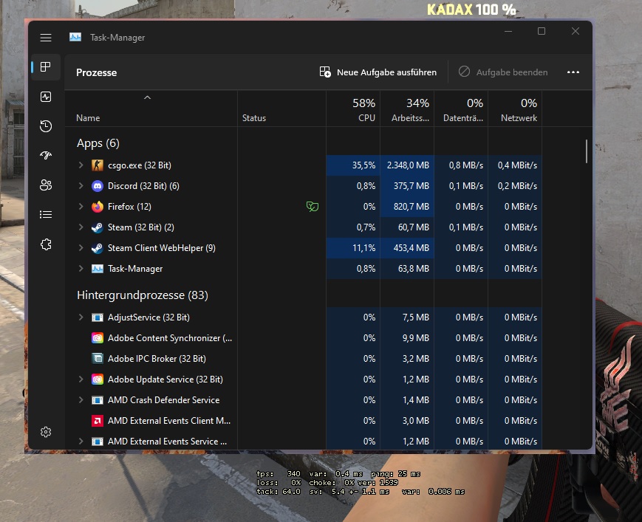This screenshot has width=642, height=522.
Task: Sort by CPU column header
Action: tap(353, 109)
